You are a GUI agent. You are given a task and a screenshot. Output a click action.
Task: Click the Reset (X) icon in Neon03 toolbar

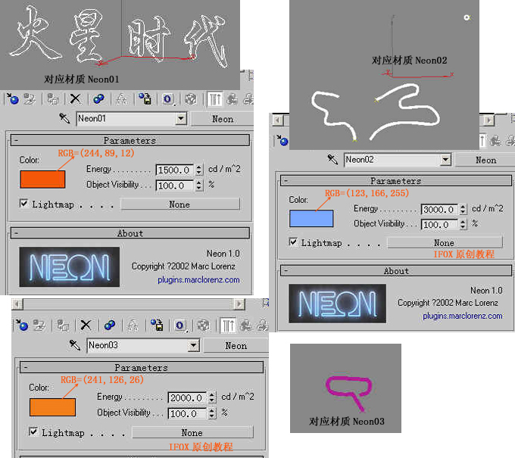[86, 325]
